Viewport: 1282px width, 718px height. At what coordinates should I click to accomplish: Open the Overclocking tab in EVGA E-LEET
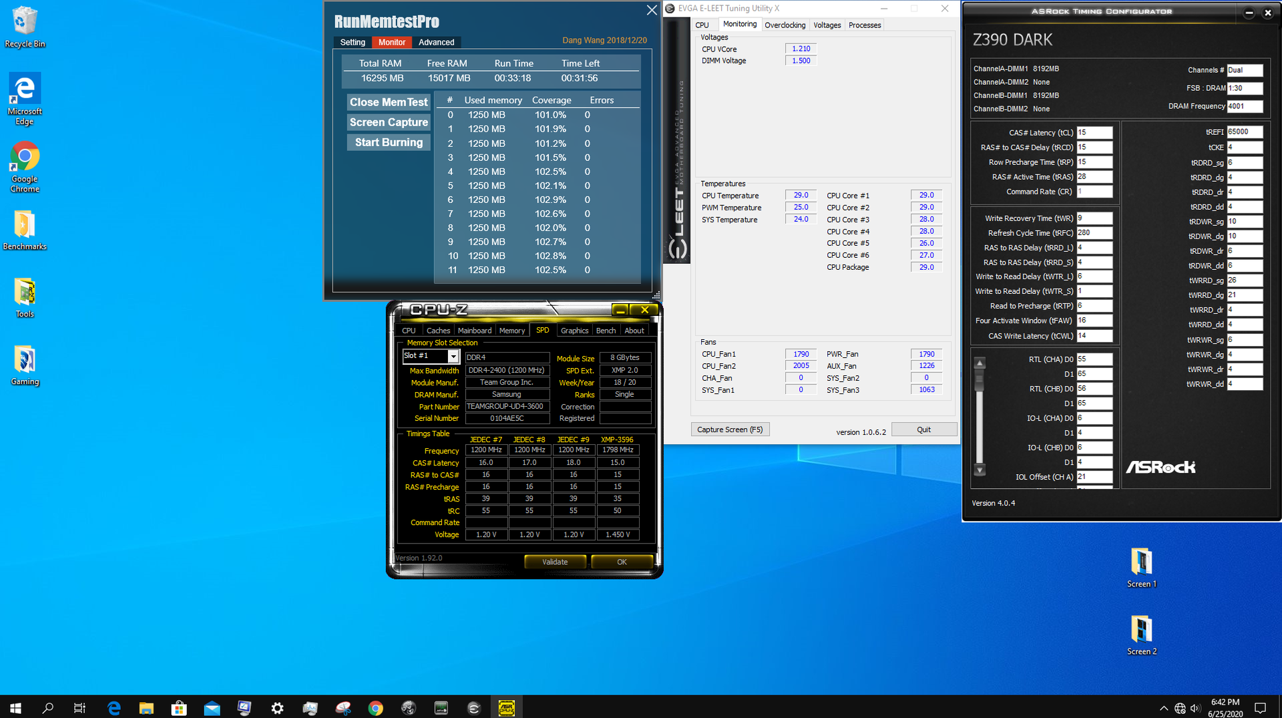click(x=785, y=25)
